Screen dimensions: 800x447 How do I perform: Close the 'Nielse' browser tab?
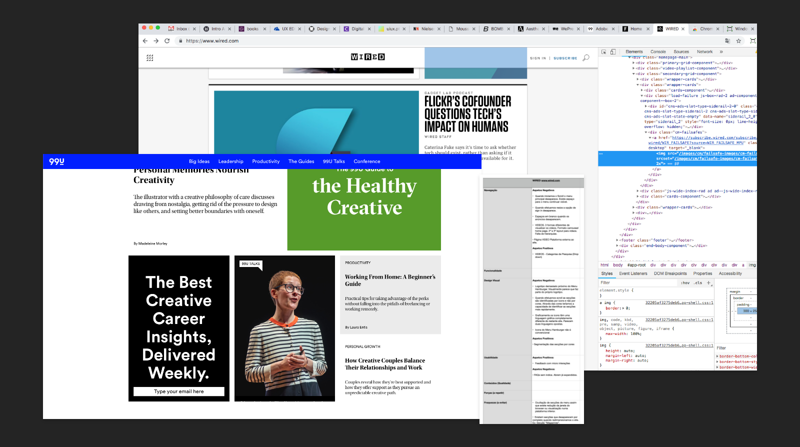(x=439, y=29)
